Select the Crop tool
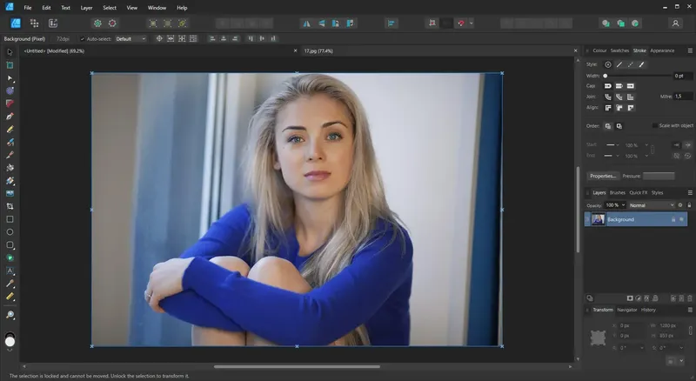The image size is (696, 381). pos(10,206)
